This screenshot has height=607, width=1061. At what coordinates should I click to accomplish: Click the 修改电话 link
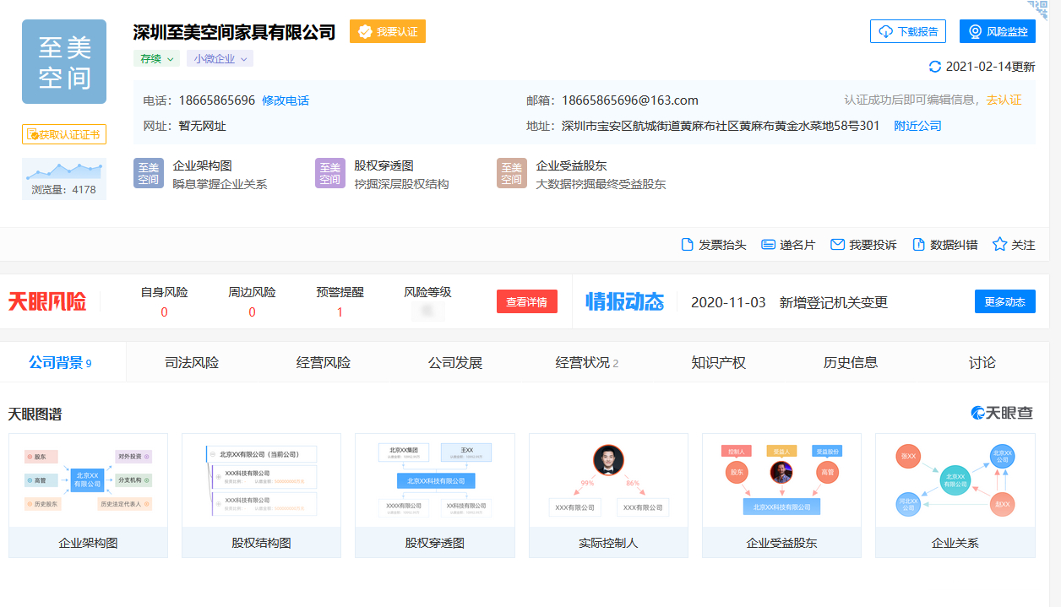pyautogui.click(x=286, y=100)
